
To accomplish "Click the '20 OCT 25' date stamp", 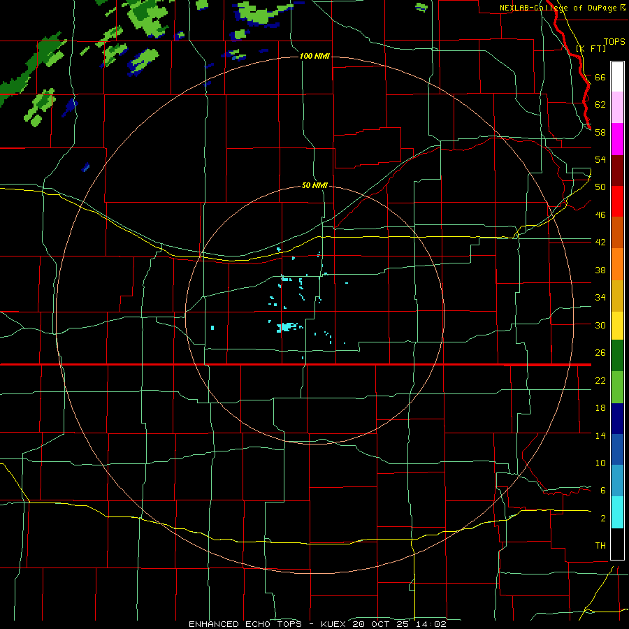I will 380,624.
